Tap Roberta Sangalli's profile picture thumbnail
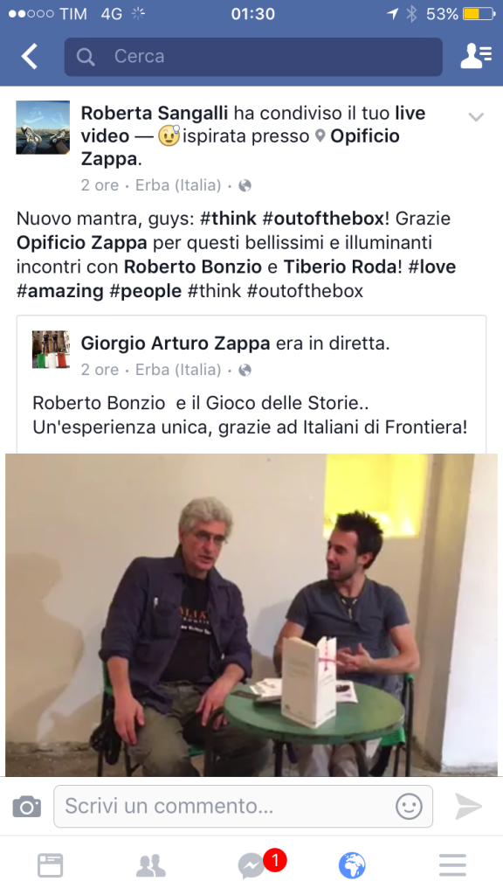Screen dimensions: 503x895 43,128
